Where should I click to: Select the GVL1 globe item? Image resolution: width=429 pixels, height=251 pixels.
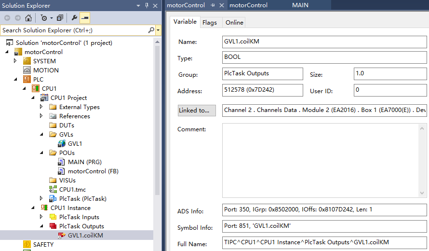pos(75,143)
